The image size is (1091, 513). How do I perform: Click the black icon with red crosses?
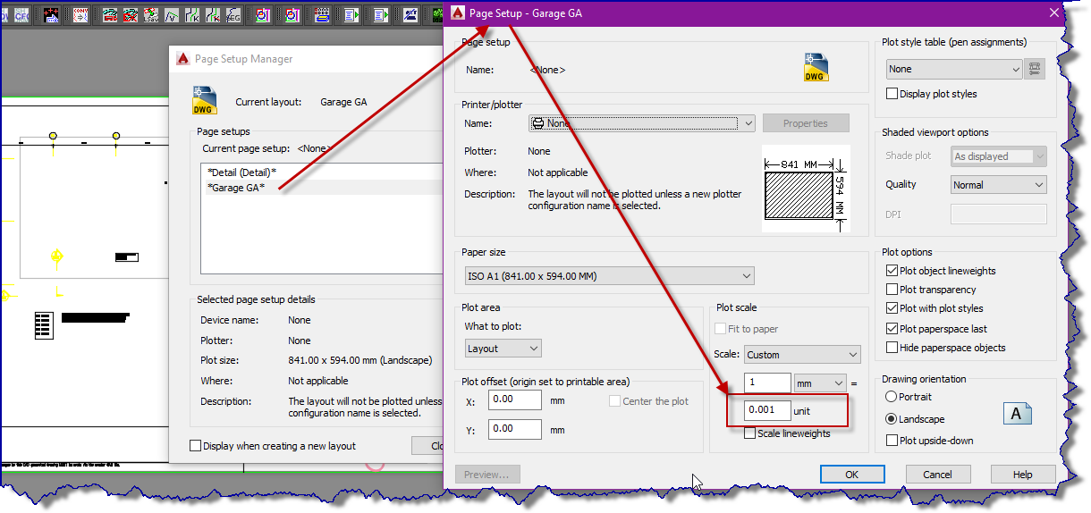(x=52, y=15)
